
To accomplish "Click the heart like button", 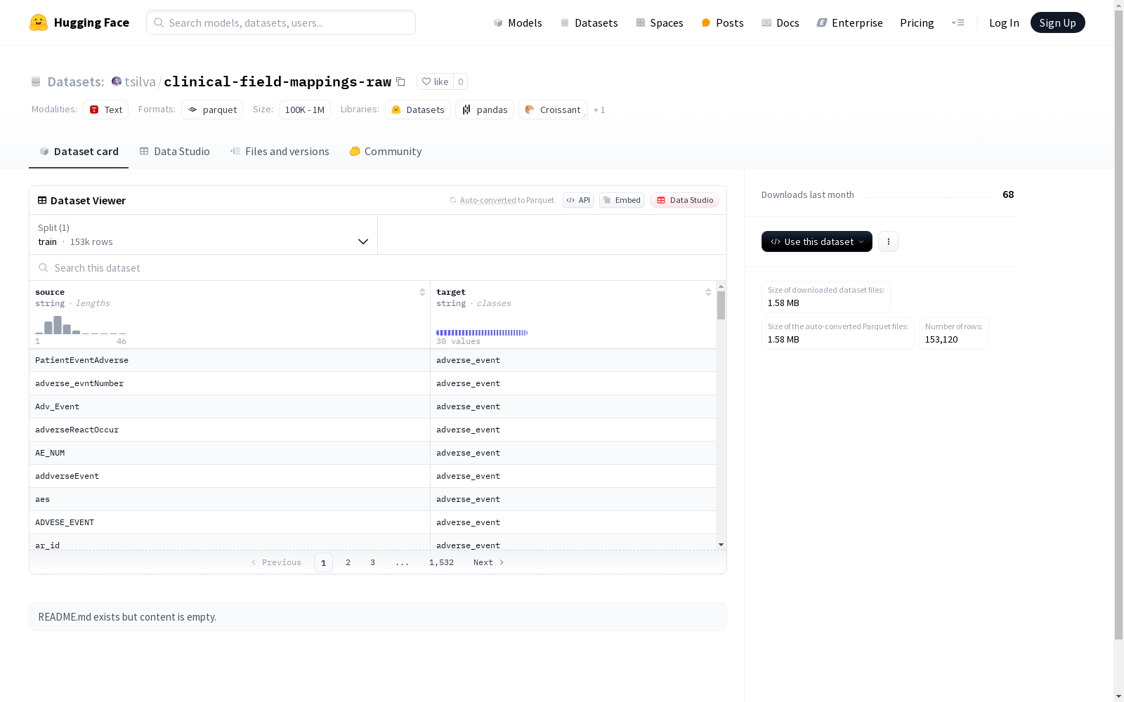I will [x=435, y=81].
